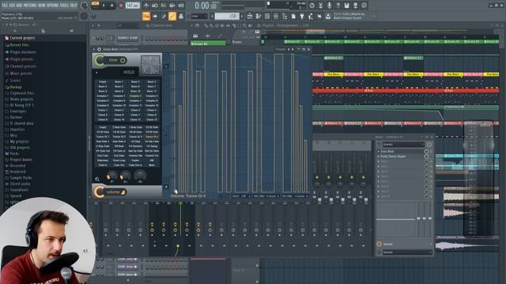Enable wait for input before recording
The height and width of the screenshot is (284, 506).
click(155, 6)
